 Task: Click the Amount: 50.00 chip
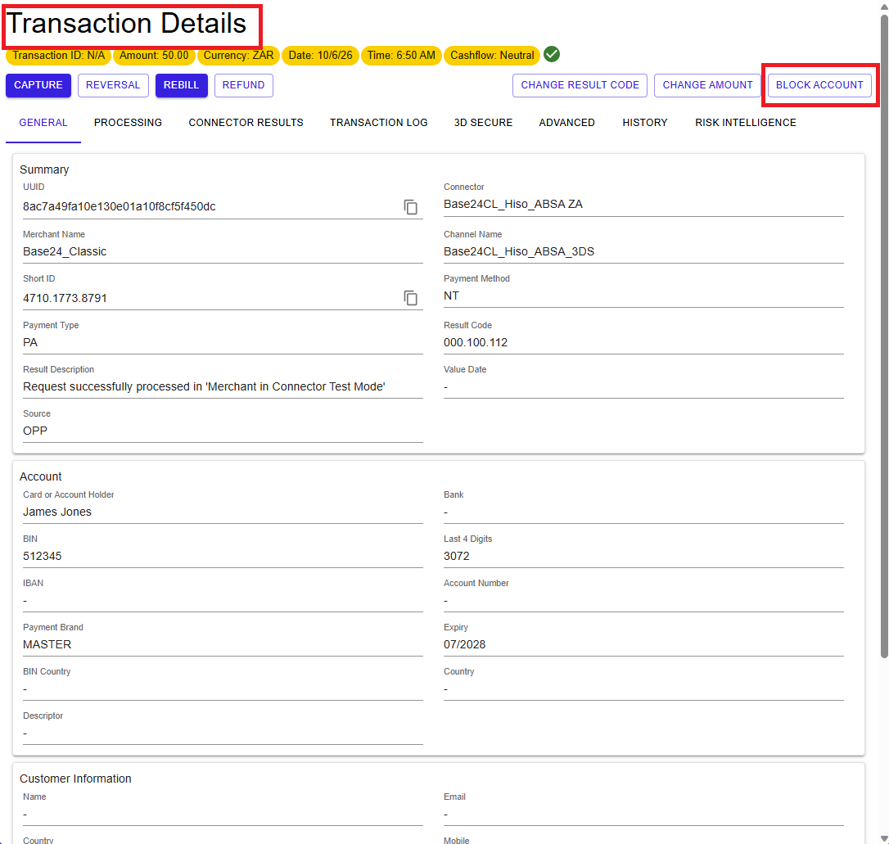click(154, 55)
